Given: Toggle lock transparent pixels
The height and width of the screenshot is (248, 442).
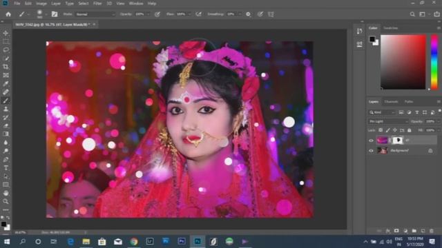Looking at the screenshot, I should (381, 130).
